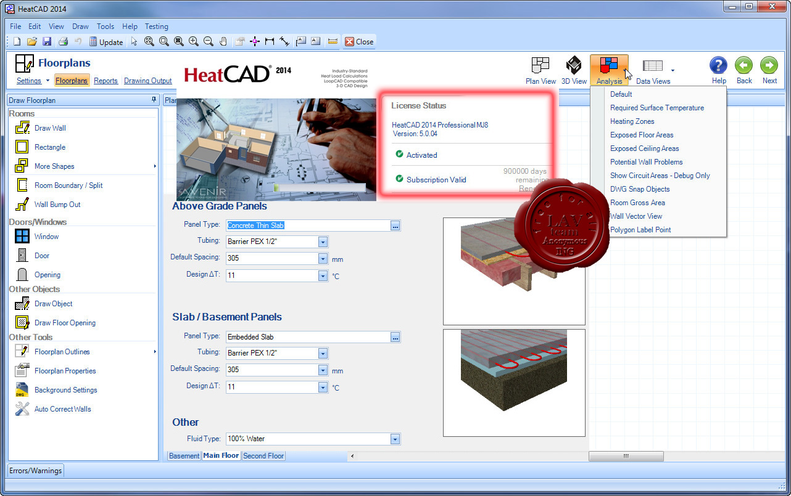The width and height of the screenshot is (791, 496).
Task: Open Above Grade Tubing dropdown
Action: pos(323,242)
